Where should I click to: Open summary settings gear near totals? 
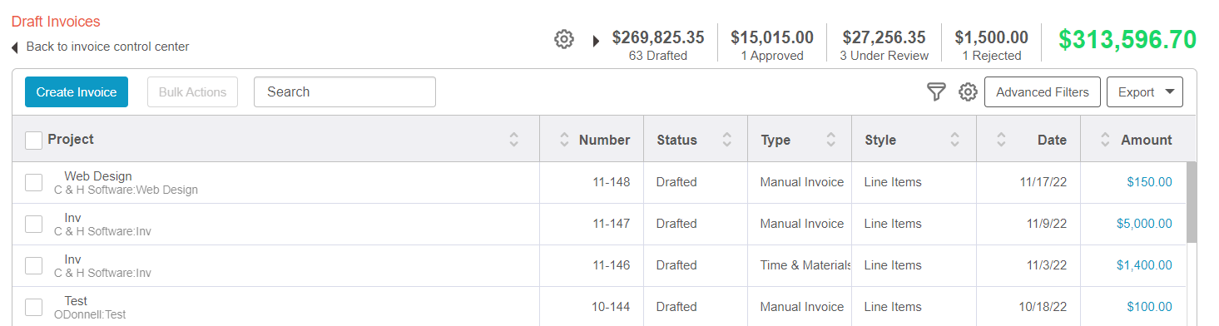click(x=564, y=39)
